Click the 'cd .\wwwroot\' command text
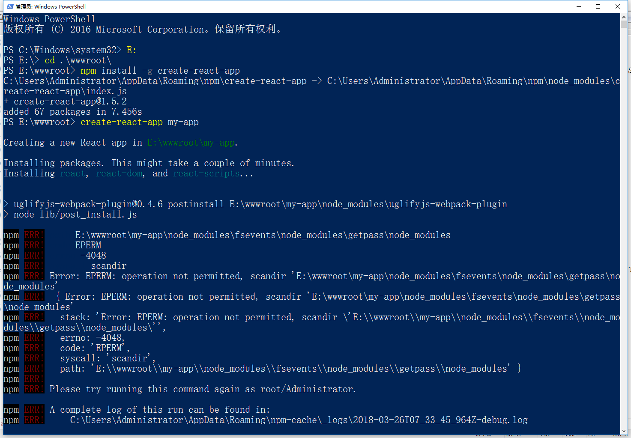The height and width of the screenshot is (438, 631). [78, 60]
